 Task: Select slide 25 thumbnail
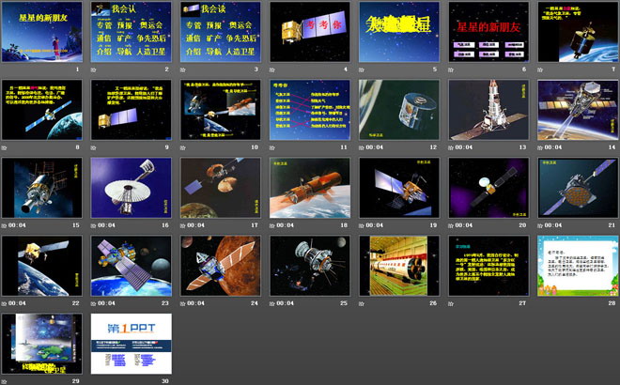tap(310, 266)
